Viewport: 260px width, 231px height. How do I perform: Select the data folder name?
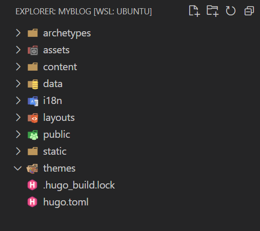[53, 84]
